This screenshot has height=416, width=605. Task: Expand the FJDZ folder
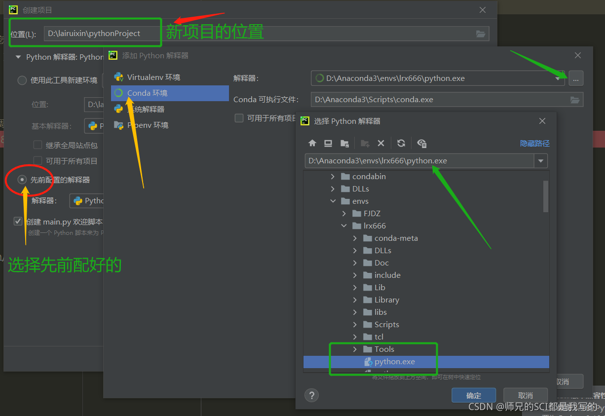(x=344, y=213)
